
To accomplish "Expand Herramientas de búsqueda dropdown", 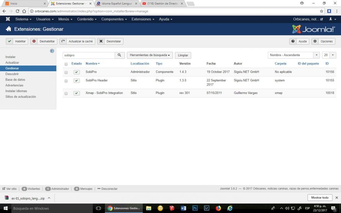I will point(150,55).
